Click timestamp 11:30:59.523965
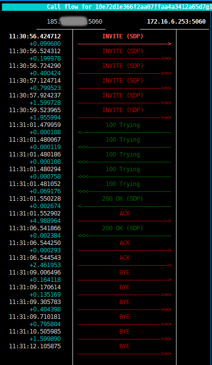This screenshot has height=365, width=212. [x=35, y=110]
